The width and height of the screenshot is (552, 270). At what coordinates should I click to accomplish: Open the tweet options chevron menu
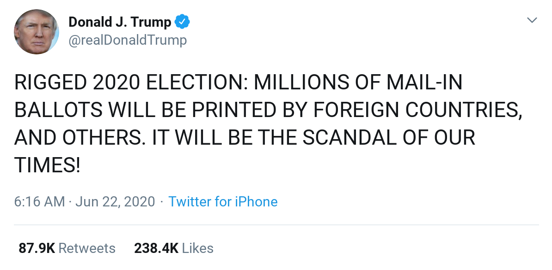tap(533, 20)
